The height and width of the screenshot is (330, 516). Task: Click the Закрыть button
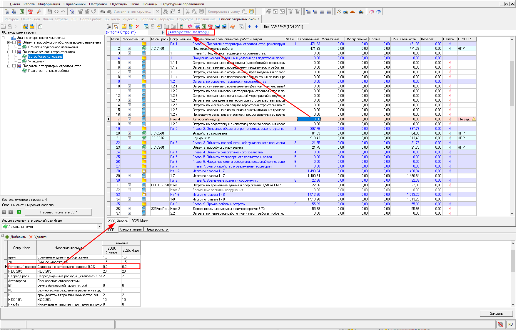point(496,314)
